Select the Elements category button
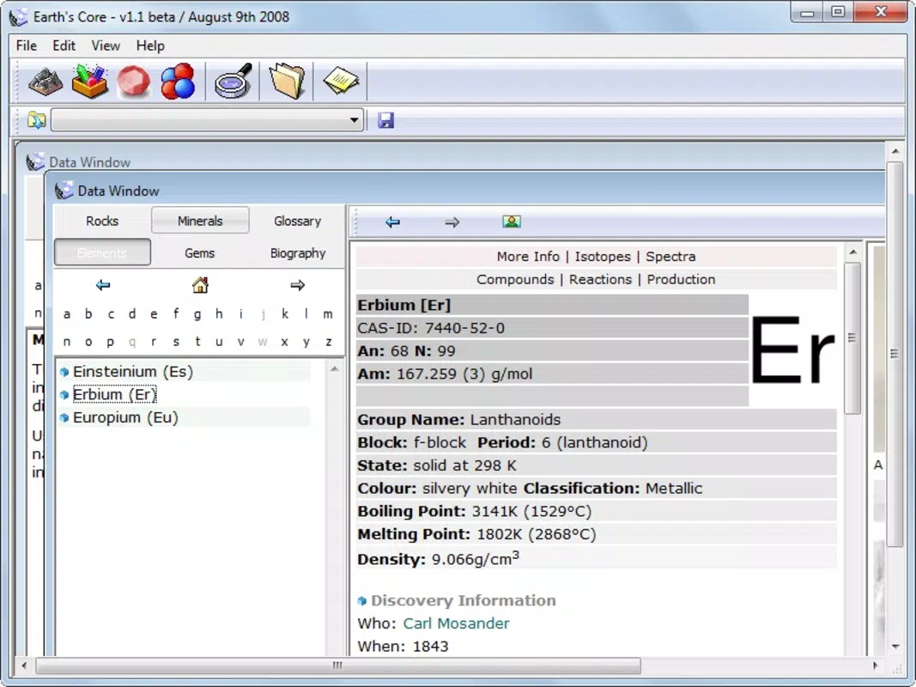916x687 pixels. (102, 252)
